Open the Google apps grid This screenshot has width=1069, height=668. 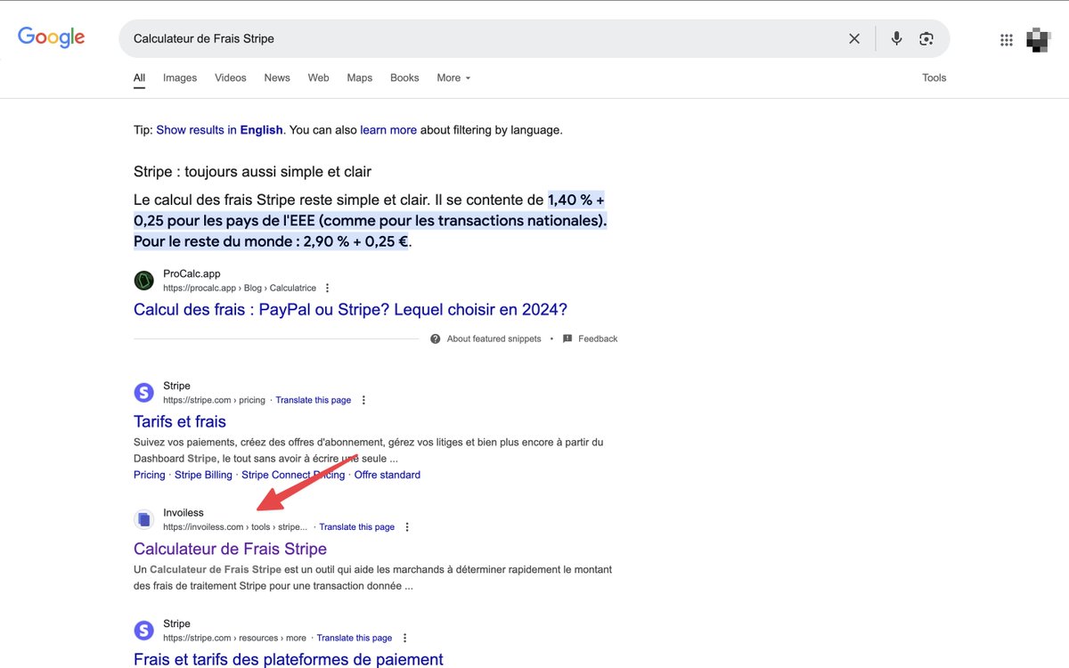[1007, 39]
